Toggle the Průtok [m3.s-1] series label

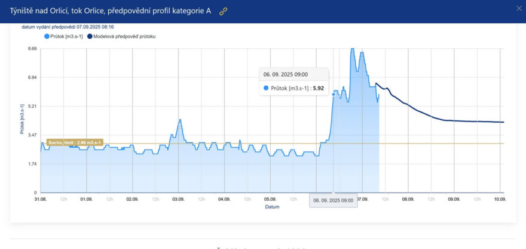67,36
